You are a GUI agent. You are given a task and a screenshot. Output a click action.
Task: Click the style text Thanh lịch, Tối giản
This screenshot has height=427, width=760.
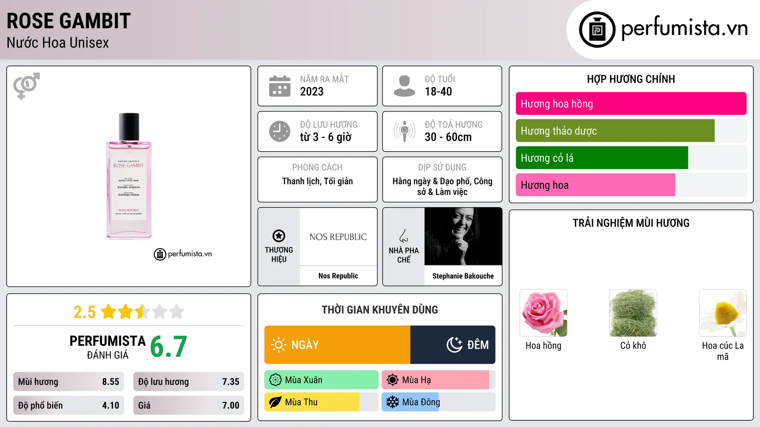point(317,181)
